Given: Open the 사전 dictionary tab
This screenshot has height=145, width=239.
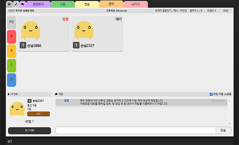Looking at the screenshot, I should [x=63, y=4].
